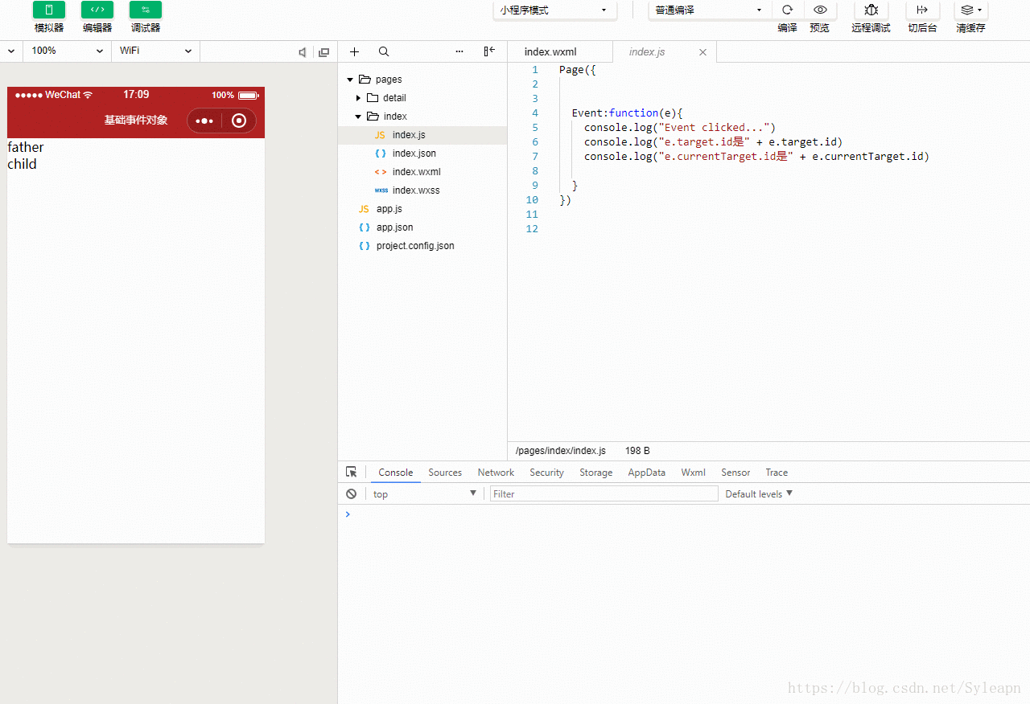Click the 预览 preview eye icon

pyautogui.click(x=820, y=10)
